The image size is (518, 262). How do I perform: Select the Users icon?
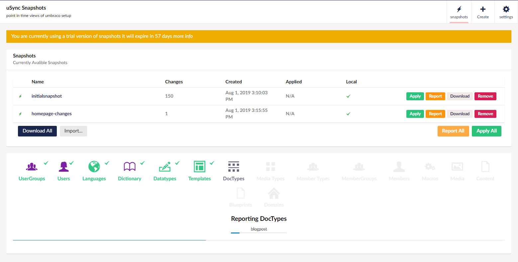[63, 166]
